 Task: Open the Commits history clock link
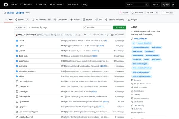[117, 35]
